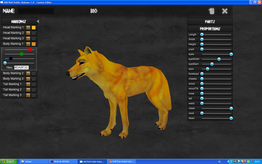This screenshot has width=262, height=164.
Task: Click the eyes slider handle
Action: pos(231,54)
